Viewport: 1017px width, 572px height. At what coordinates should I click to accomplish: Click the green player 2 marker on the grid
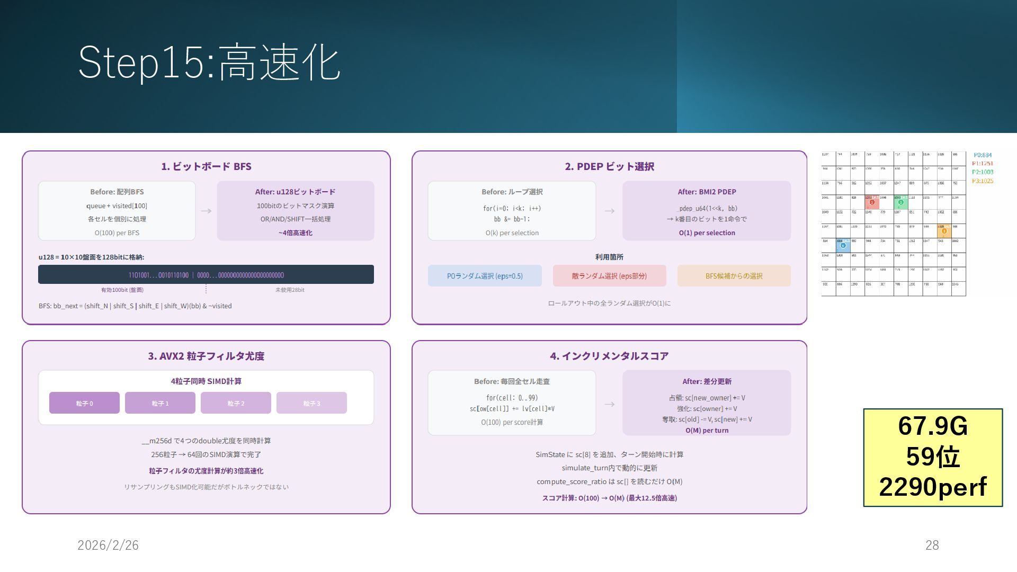point(900,202)
